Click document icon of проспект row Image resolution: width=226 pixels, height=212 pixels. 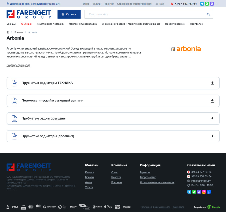(x=14, y=136)
